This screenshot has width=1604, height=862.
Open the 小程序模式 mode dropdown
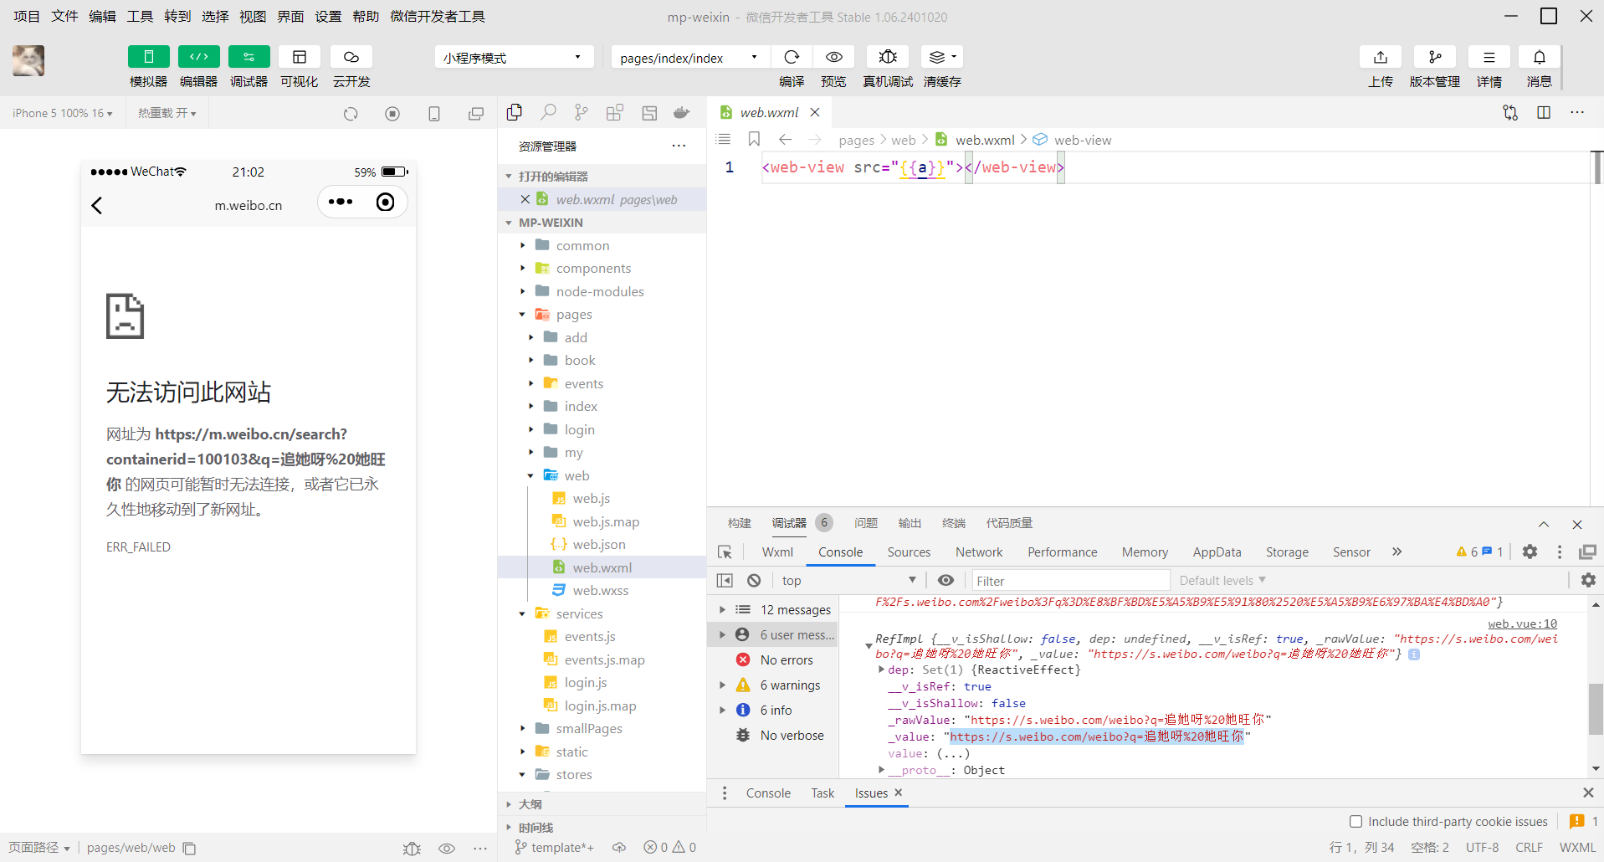(x=514, y=57)
